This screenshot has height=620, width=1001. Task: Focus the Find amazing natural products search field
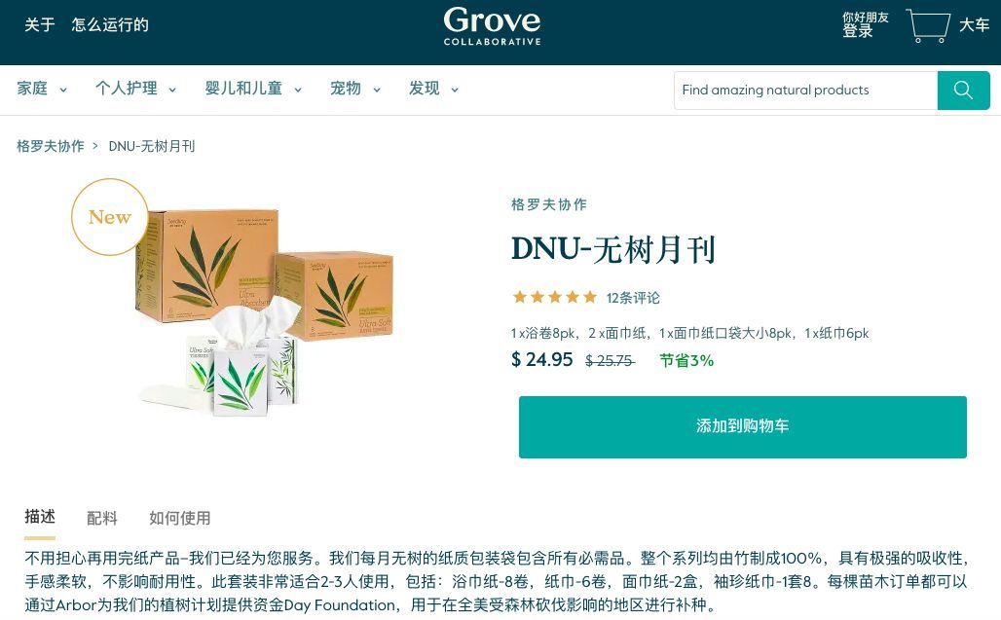pyautogui.click(x=805, y=90)
